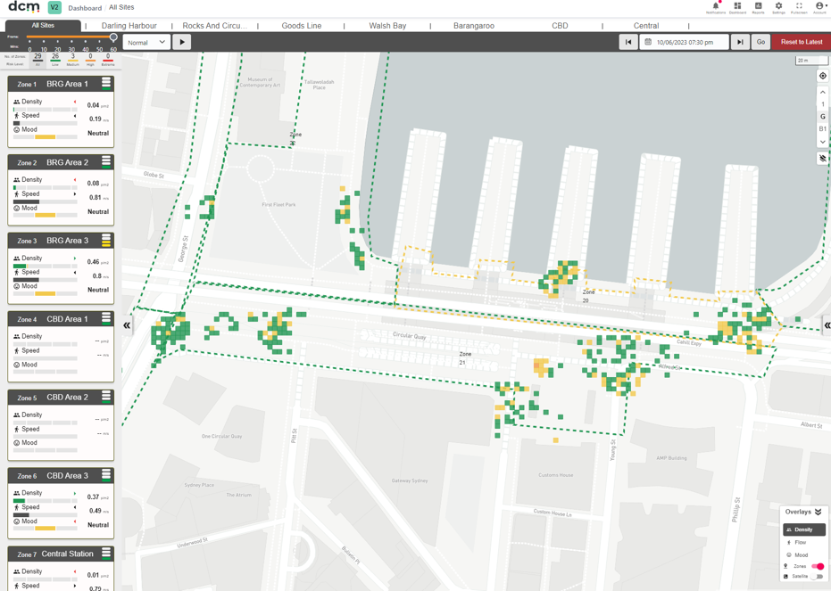
Task: Enable the Satellite view toggle
Action: point(818,576)
